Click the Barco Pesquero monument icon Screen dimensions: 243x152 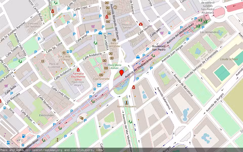click(x=127, y=103)
